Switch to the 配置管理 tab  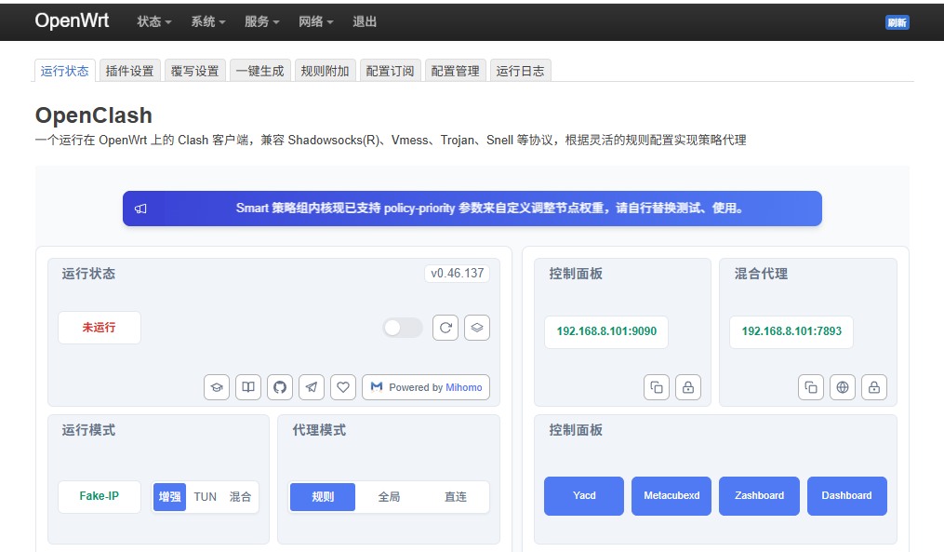click(x=455, y=71)
